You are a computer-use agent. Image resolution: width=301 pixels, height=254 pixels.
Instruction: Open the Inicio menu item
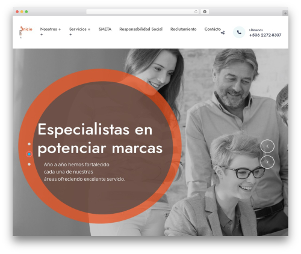click(x=27, y=29)
